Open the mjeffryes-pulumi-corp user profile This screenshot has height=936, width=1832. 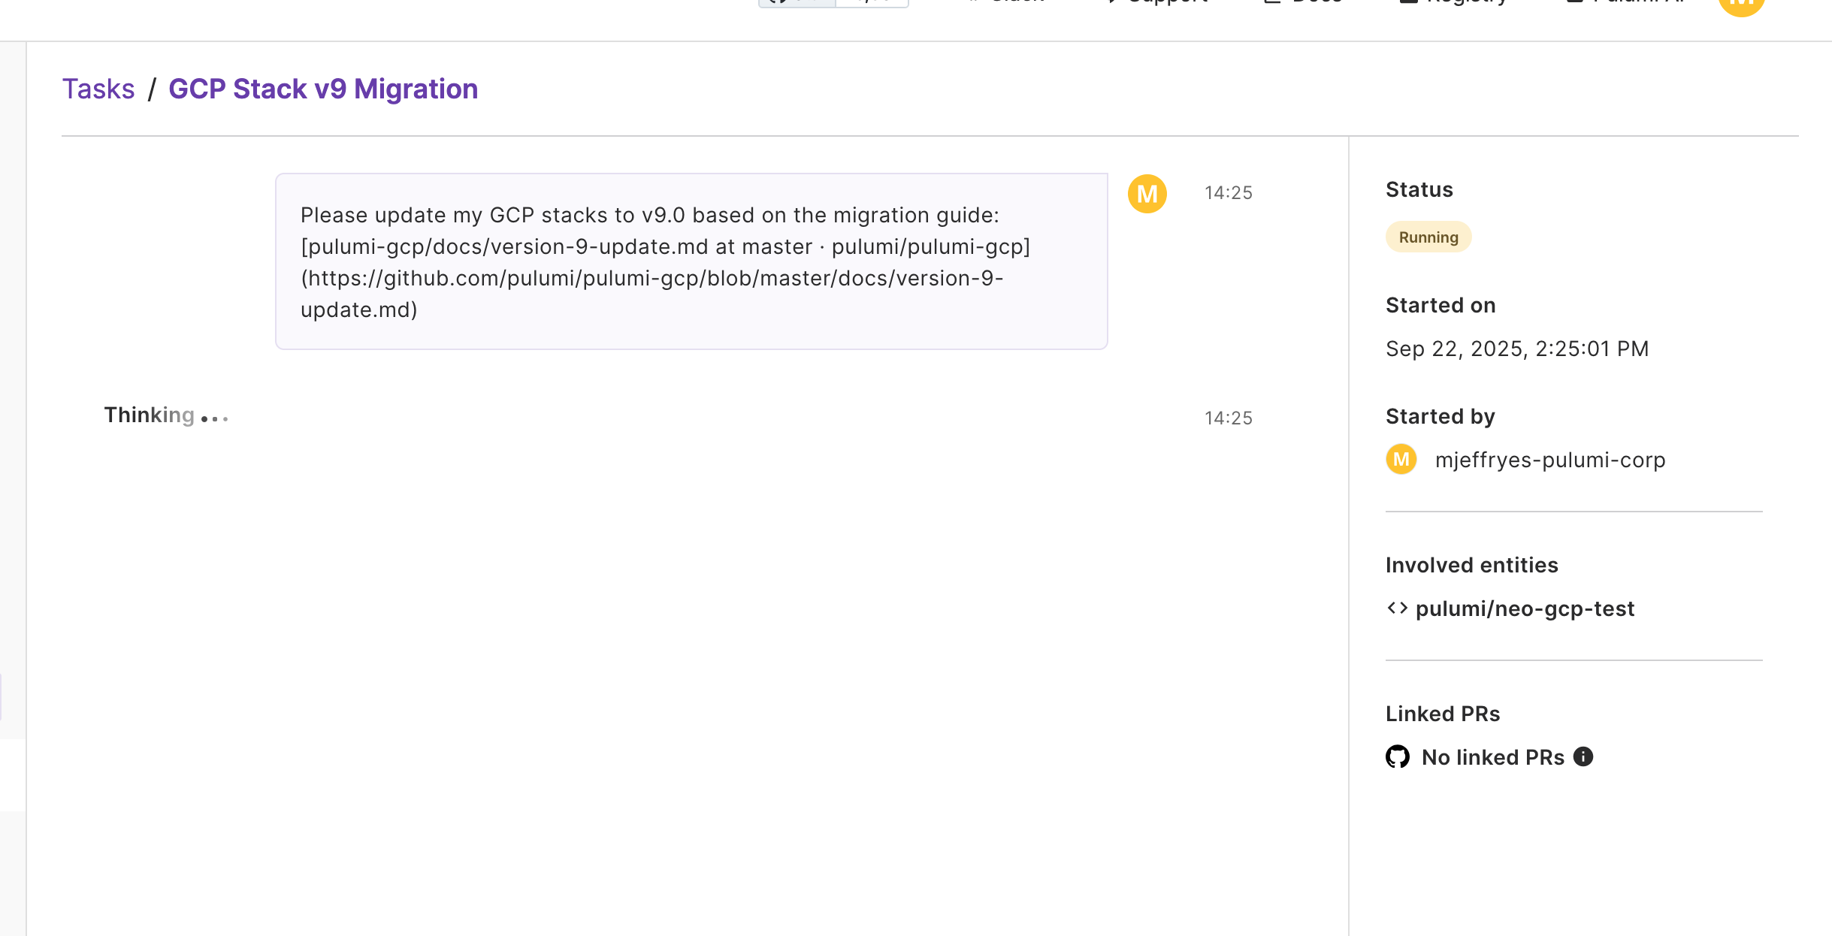(x=1550, y=460)
